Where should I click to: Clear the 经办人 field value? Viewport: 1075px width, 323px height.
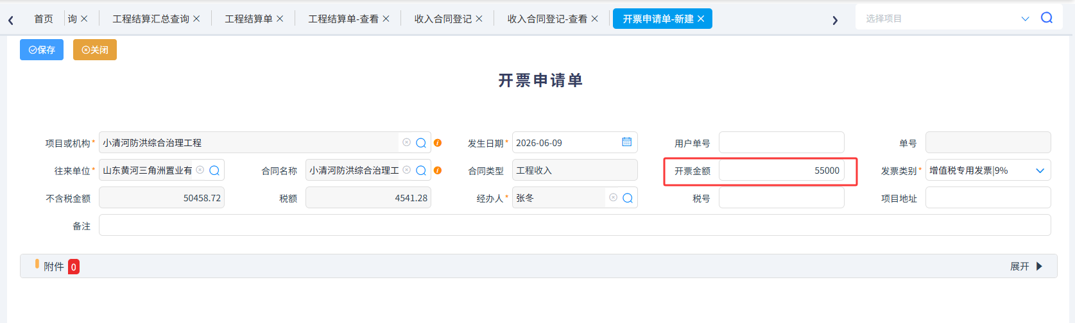click(613, 197)
